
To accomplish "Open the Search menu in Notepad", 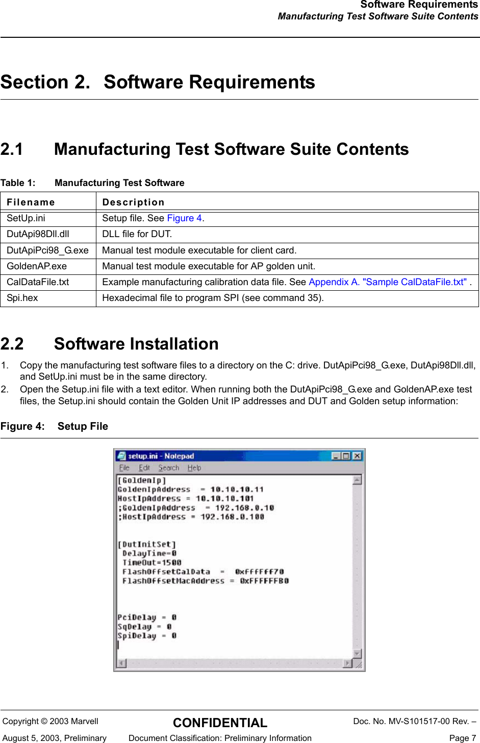I will pyautogui.click(x=169, y=468).
